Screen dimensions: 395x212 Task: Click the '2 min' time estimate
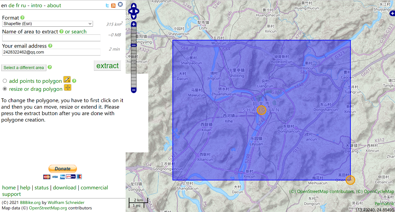114,49
